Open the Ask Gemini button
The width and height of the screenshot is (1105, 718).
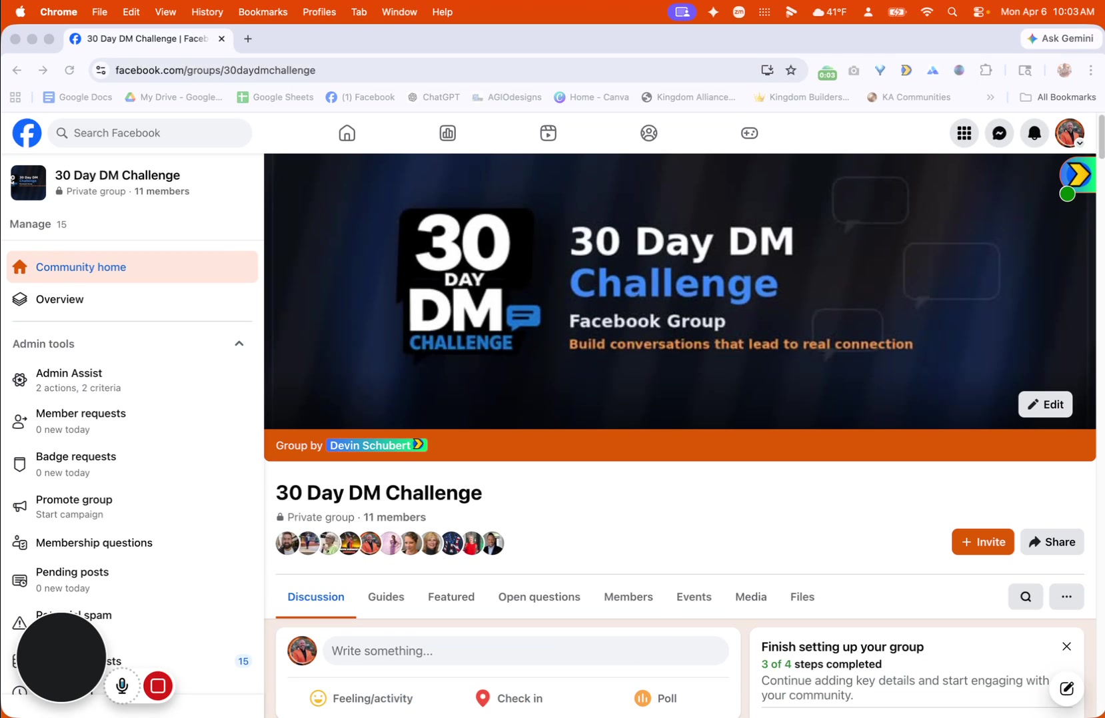coord(1061,39)
